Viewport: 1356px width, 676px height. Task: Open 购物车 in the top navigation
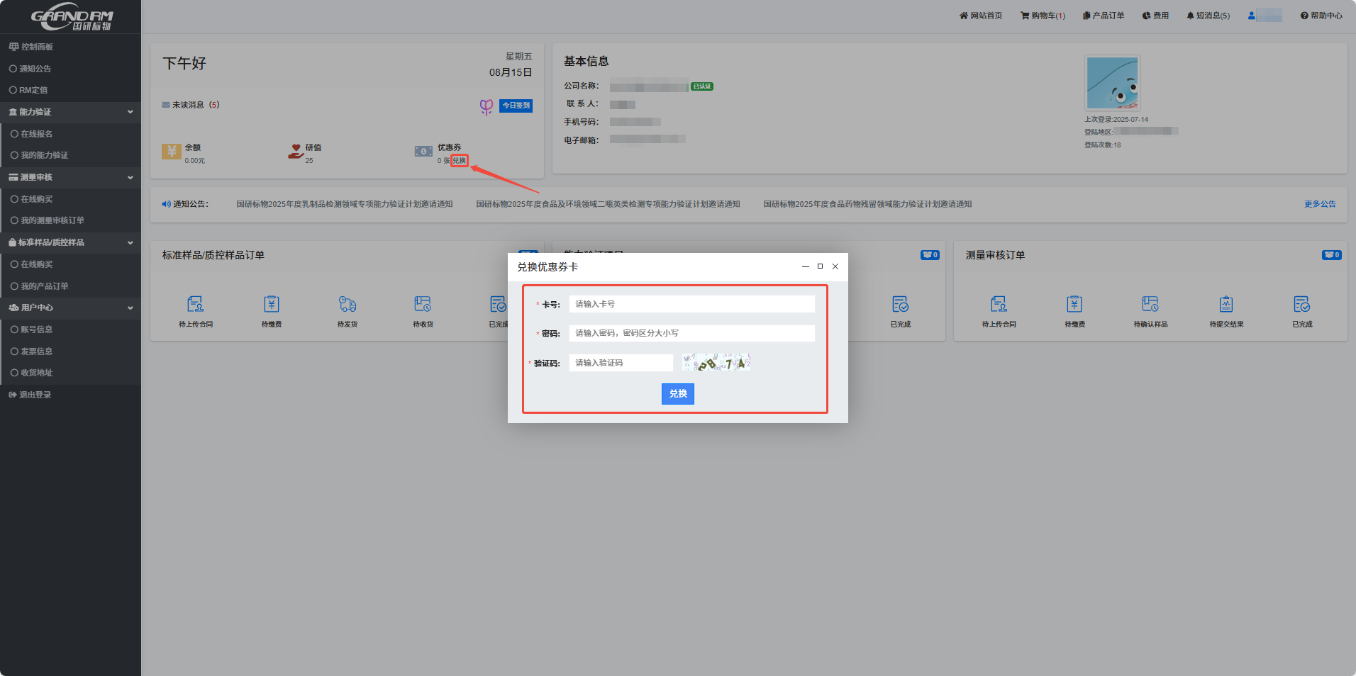[x=1043, y=16]
